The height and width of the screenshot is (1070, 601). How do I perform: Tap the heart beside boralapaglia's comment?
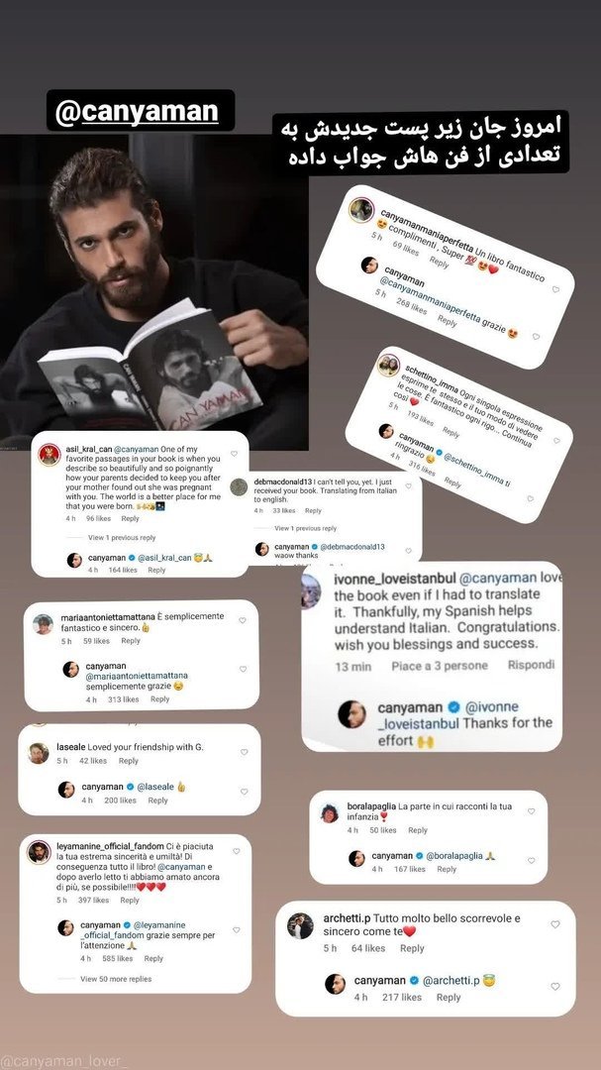532,811
